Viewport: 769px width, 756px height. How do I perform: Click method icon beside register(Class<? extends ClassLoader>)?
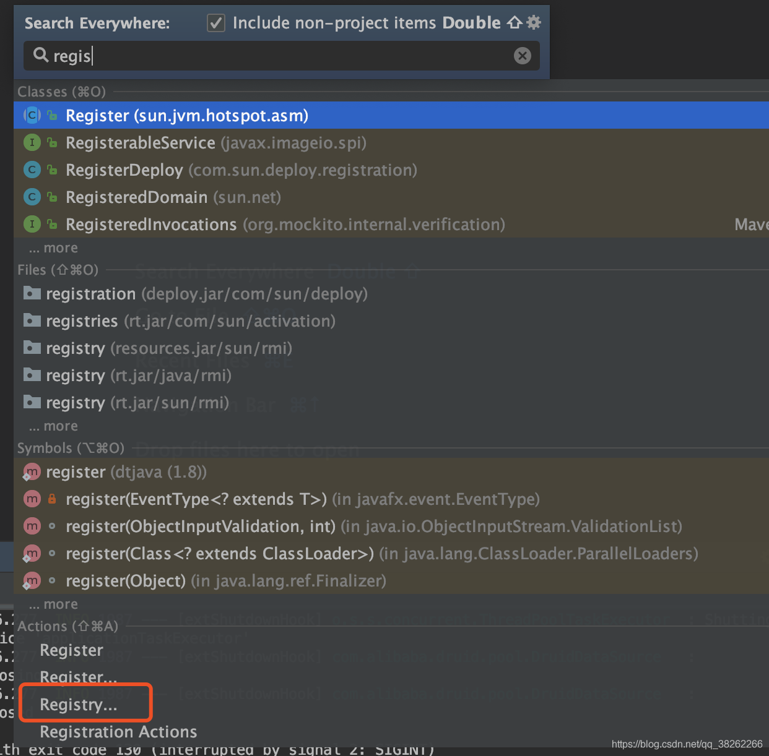pos(32,554)
